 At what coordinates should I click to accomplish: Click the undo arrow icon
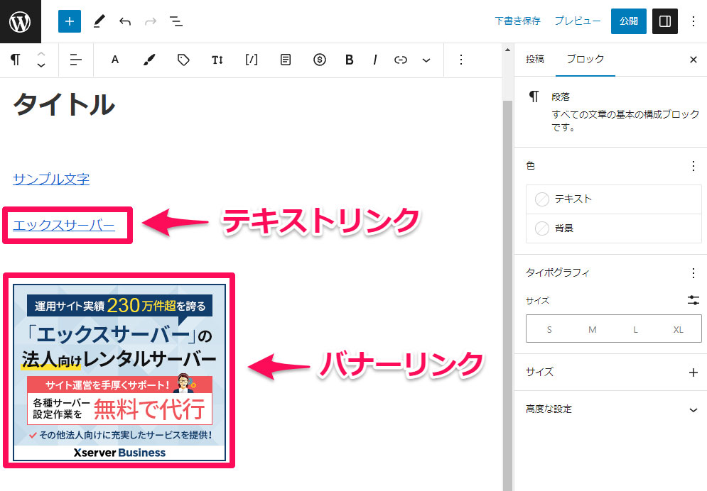(125, 21)
